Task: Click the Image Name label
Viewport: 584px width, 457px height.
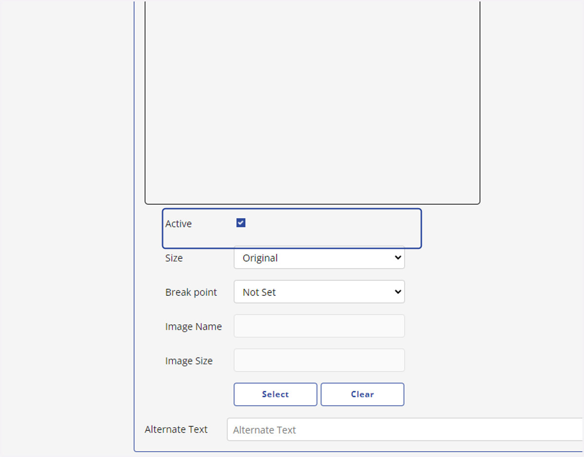Action: [194, 326]
